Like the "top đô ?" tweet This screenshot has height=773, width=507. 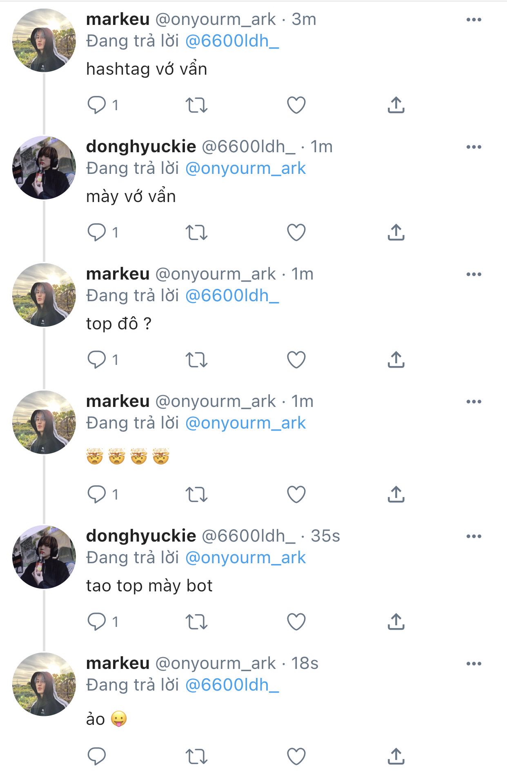[296, 360]
